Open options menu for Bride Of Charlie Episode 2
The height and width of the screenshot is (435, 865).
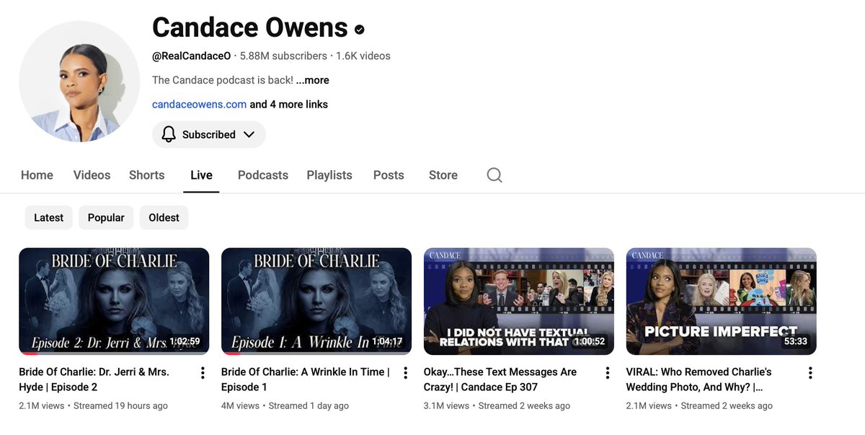[x=203, y=373]
